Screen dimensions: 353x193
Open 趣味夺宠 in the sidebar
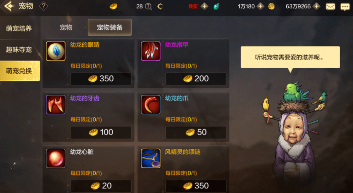[19, 50]
